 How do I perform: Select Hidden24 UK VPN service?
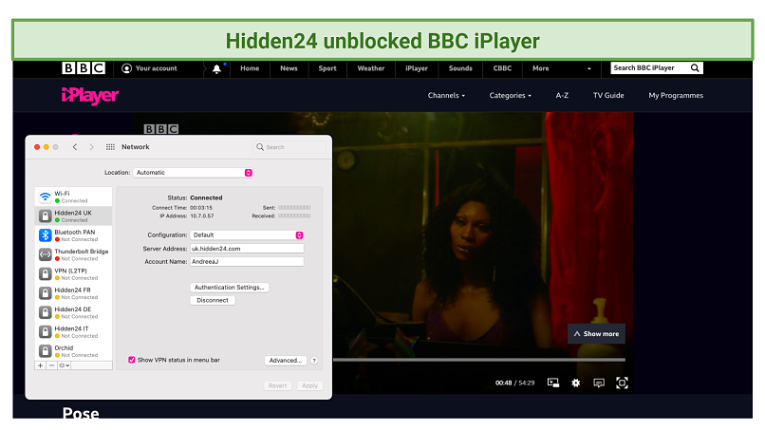point(73,215)
